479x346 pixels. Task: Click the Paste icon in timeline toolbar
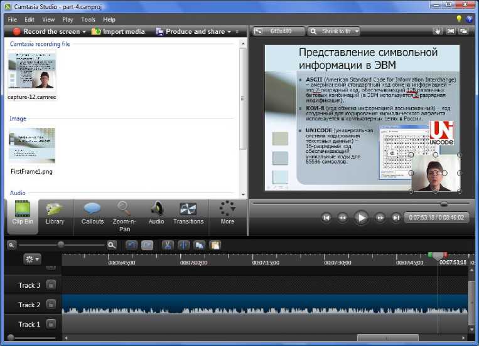tap(215, 245)
